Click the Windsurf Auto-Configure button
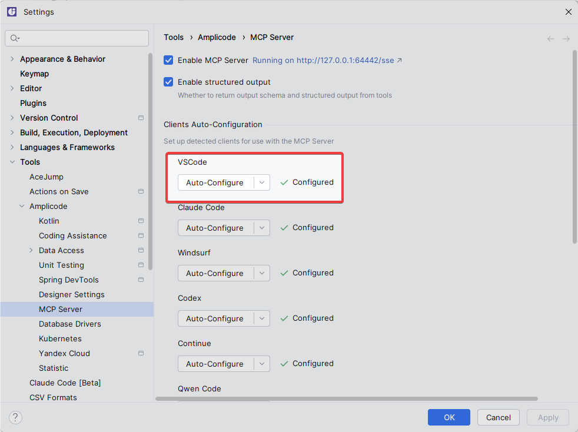 [215, 273]
